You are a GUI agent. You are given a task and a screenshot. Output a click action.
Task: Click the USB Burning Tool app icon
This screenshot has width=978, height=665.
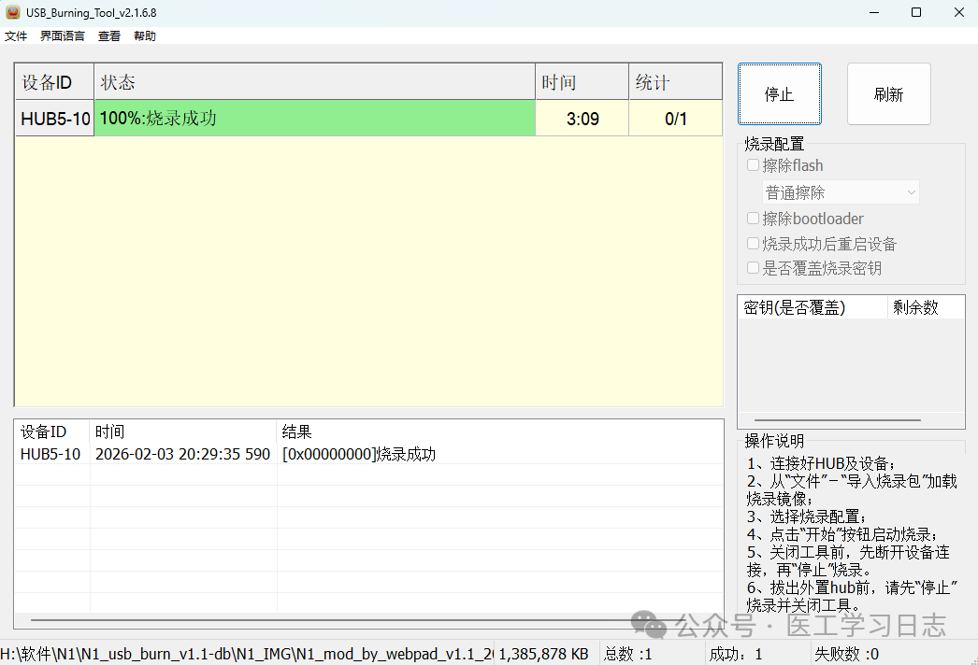[x=13, y=13]
